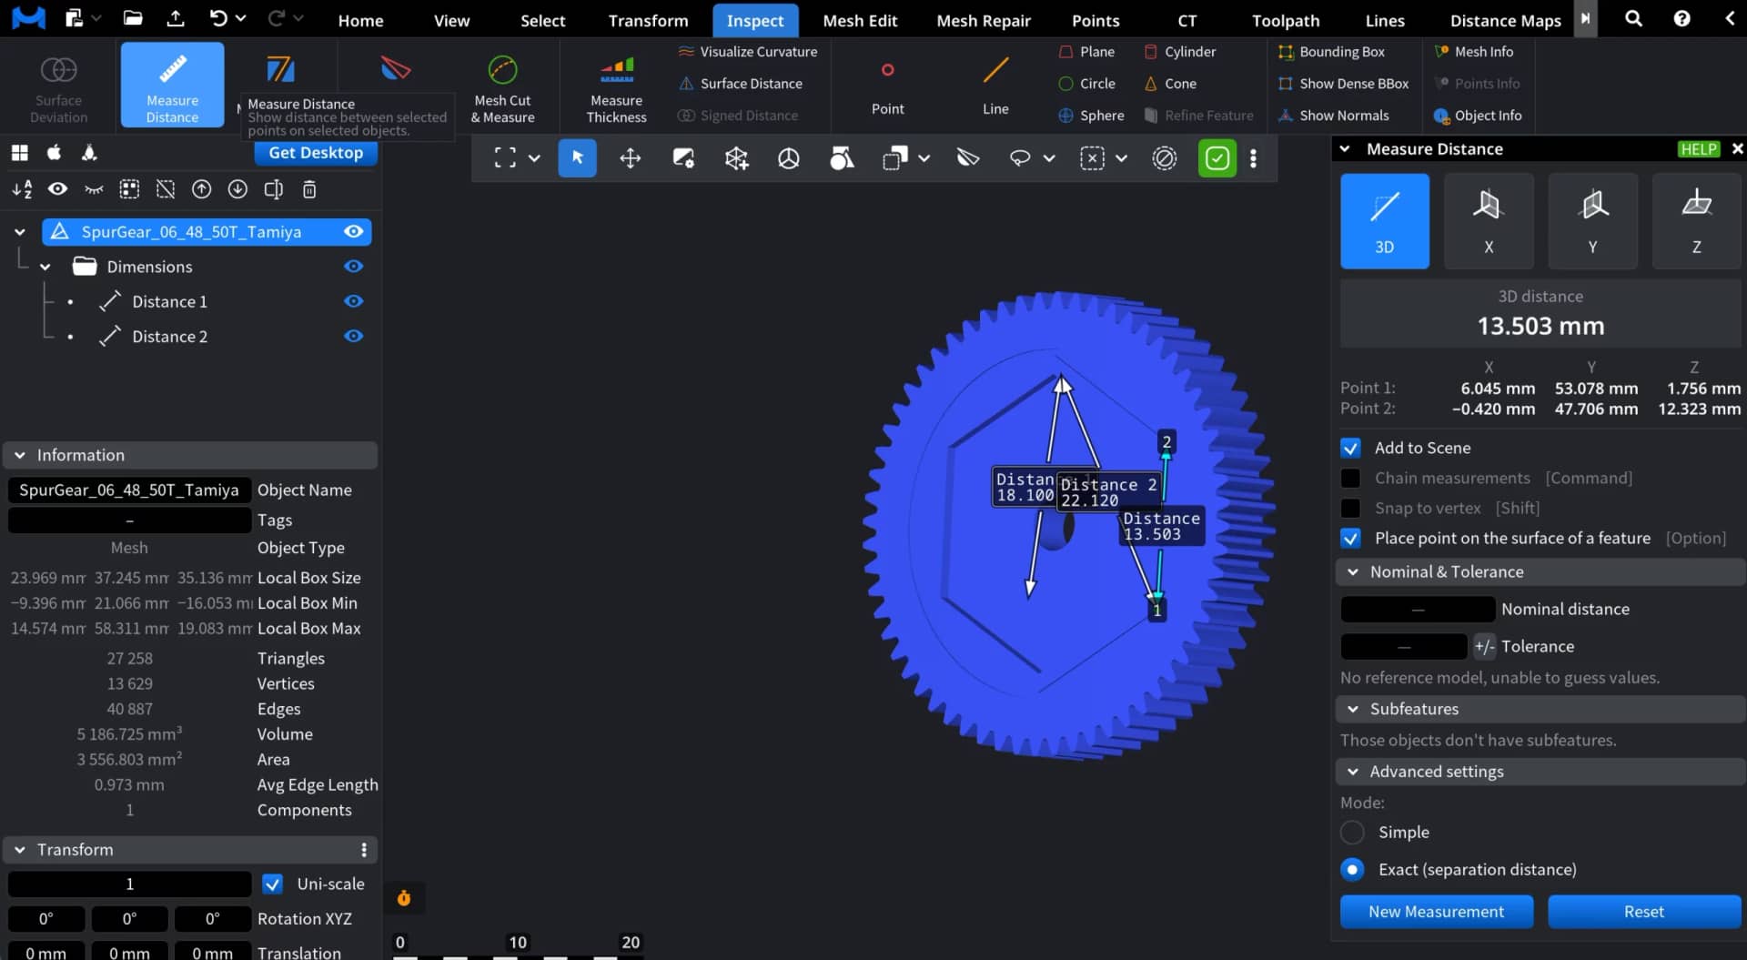Select Z axis distance mode
Screen dimensions: 1747x960
click(x=1696, y=221)
